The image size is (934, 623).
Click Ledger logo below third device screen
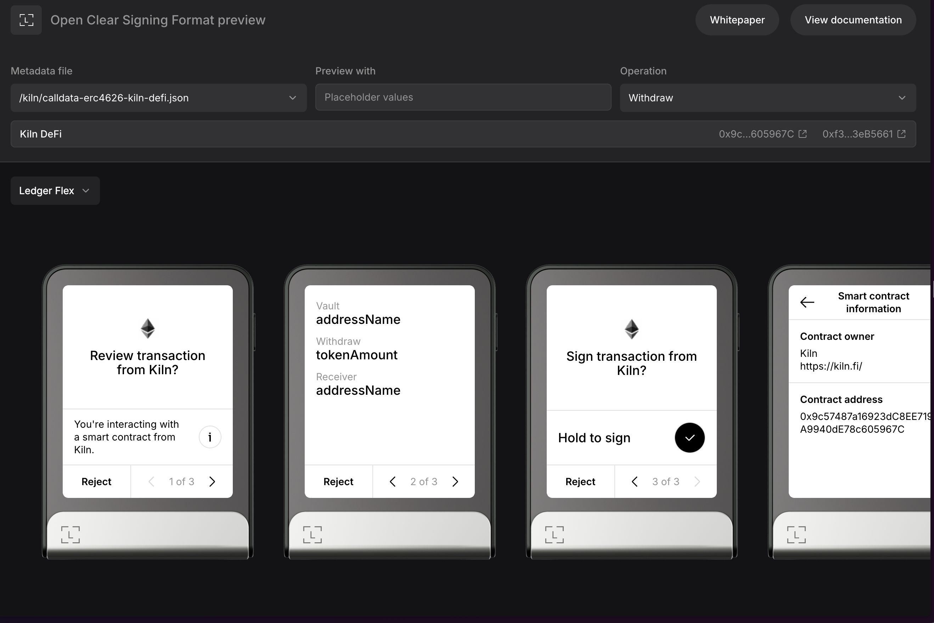(554, 535)
